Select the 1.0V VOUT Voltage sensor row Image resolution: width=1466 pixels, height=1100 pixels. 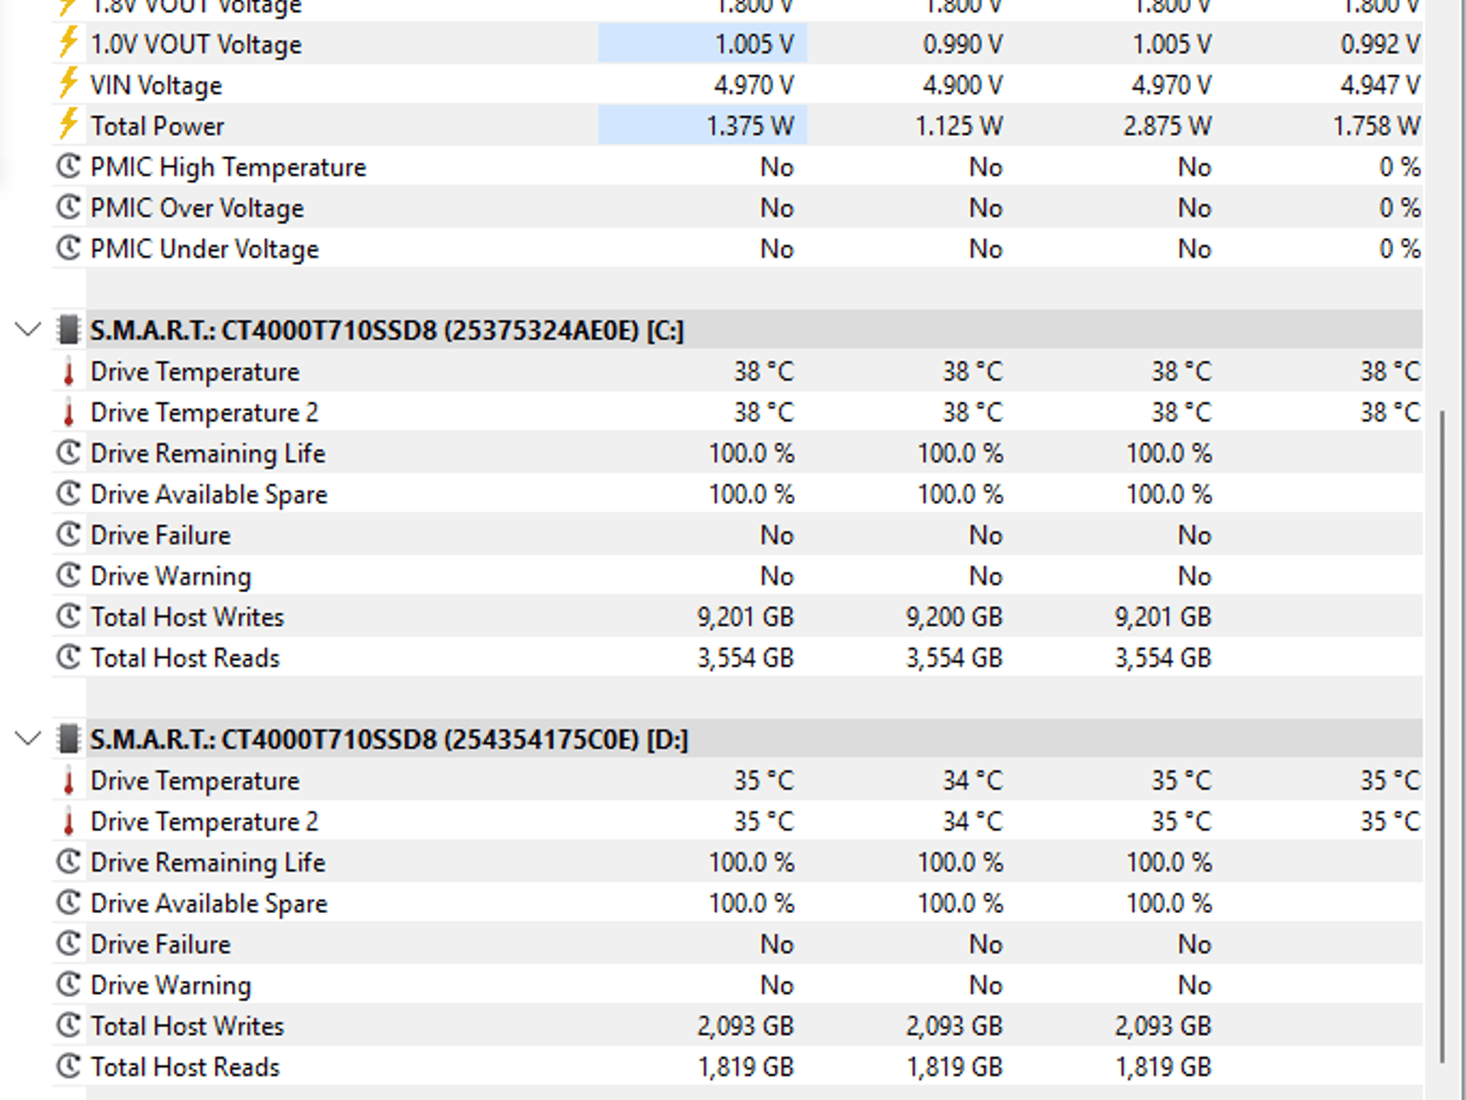[x=737, y=44]
